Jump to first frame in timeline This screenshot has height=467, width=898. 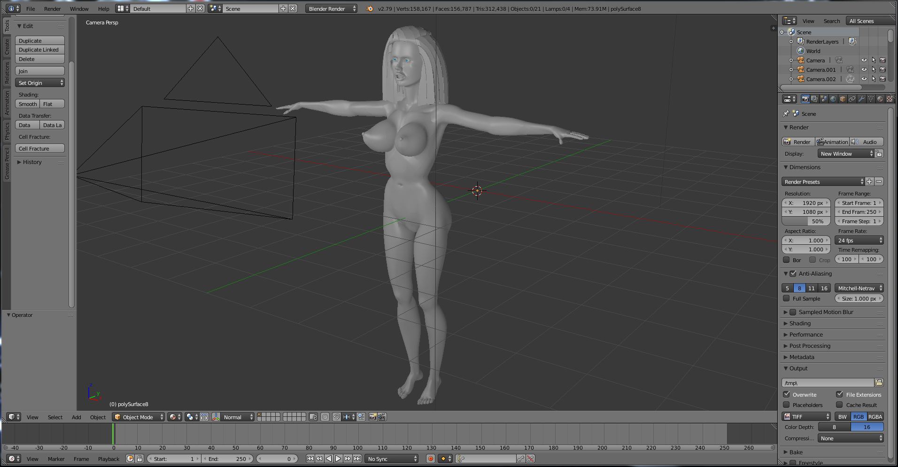tap(310, 459)
